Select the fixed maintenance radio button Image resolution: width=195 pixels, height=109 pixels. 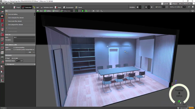(6, 58)
